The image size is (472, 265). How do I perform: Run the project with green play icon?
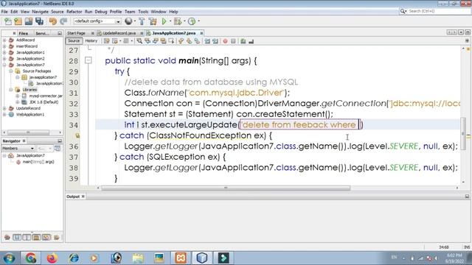164,21
